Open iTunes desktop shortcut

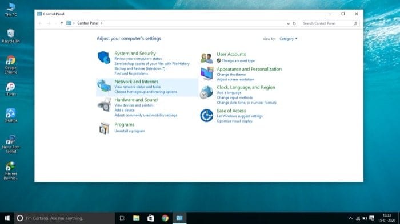click(x=11, y=89)
